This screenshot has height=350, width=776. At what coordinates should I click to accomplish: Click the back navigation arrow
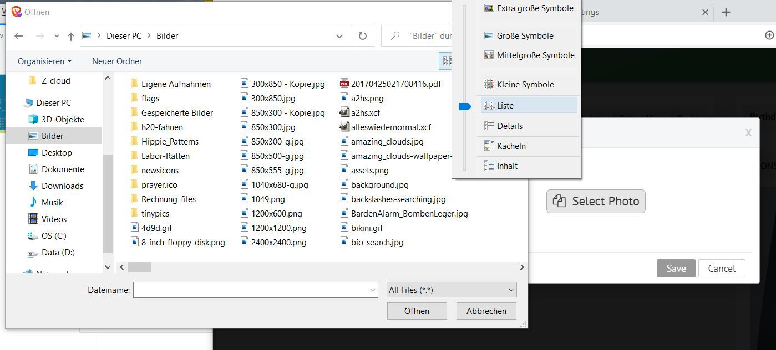click(19, 36)
